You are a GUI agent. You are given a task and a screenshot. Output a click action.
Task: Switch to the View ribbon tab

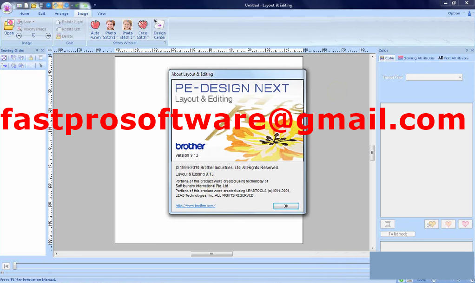tap(101, 13)
